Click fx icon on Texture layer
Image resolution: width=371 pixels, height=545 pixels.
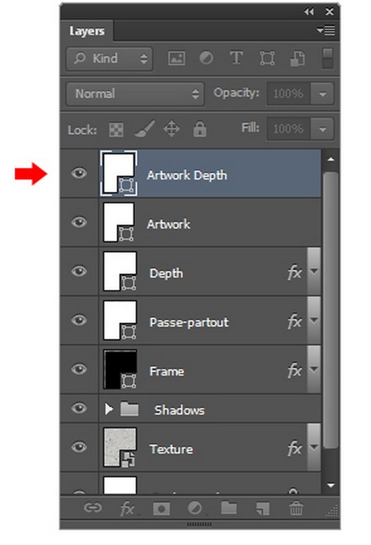pyautogui.click(x=294, y=449)
